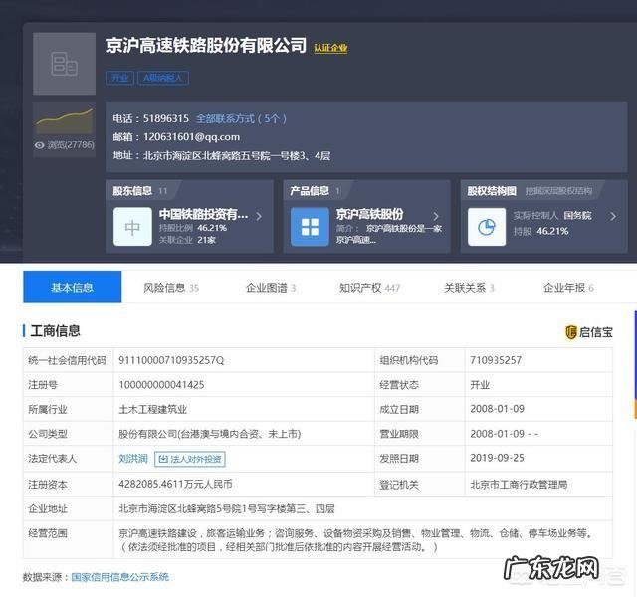Expand the 股权结构图 chevron arrow

613,217
